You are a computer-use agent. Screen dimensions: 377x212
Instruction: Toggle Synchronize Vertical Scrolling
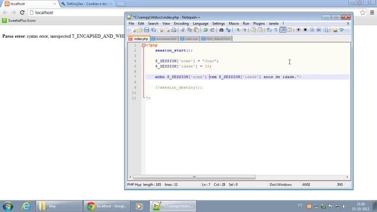tap(253, 30)
